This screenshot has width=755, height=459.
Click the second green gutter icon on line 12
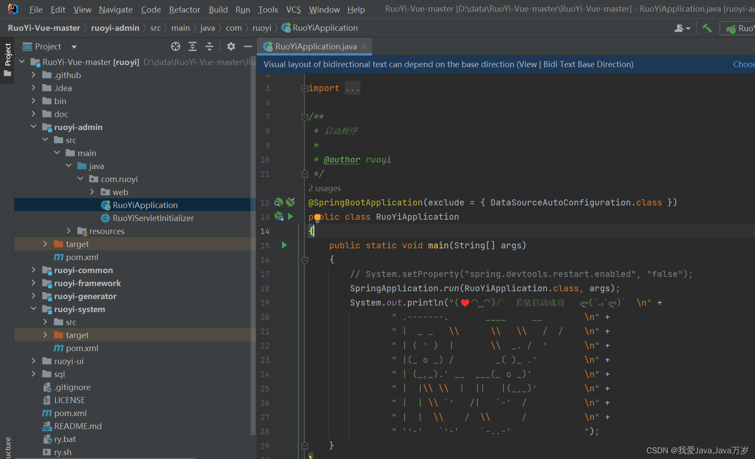(x=291, y=202)
